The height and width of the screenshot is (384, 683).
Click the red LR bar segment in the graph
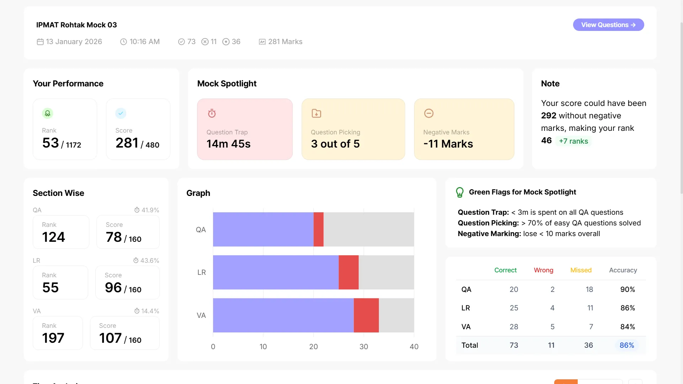click(x=349, y=272)
